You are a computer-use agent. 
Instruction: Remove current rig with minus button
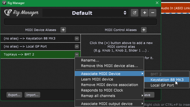tap(152, 13)
